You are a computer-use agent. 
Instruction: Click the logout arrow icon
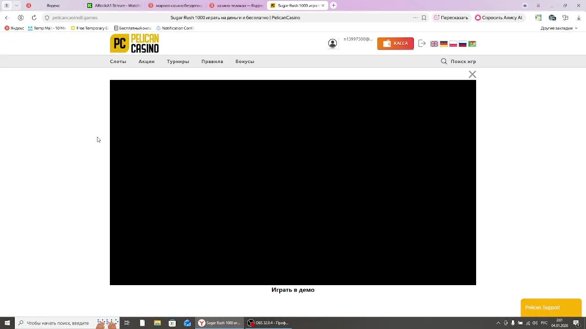point(422,43)
